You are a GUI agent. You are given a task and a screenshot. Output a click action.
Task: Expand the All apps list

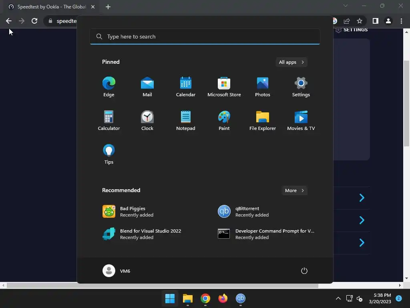pos(291,62)
